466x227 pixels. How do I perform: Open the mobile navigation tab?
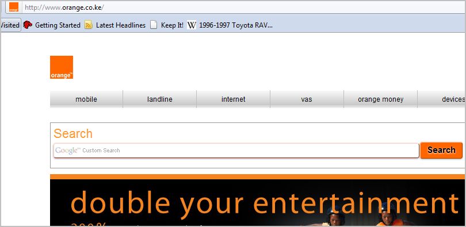point(86,99)
